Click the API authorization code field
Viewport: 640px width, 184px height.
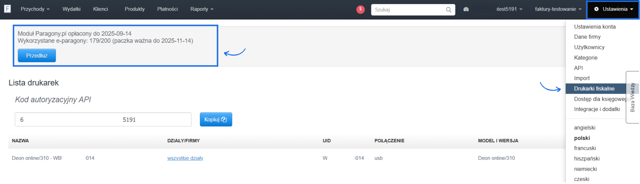[x=103, y=119]
